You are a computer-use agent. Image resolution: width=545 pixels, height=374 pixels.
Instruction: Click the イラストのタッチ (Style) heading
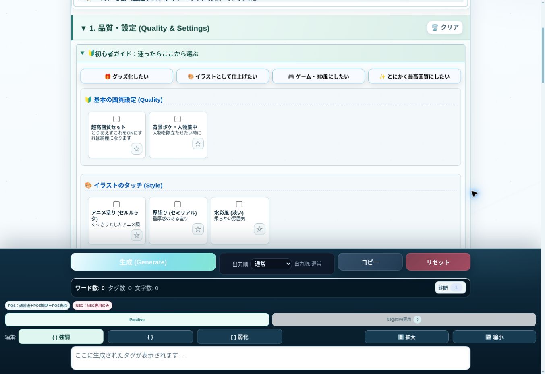pyautogui.click(x=128, y=185)
